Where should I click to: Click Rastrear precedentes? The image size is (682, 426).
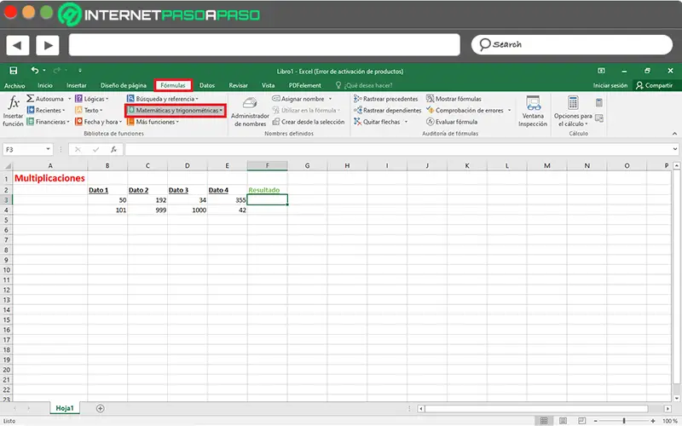click(x=386, y=99)
